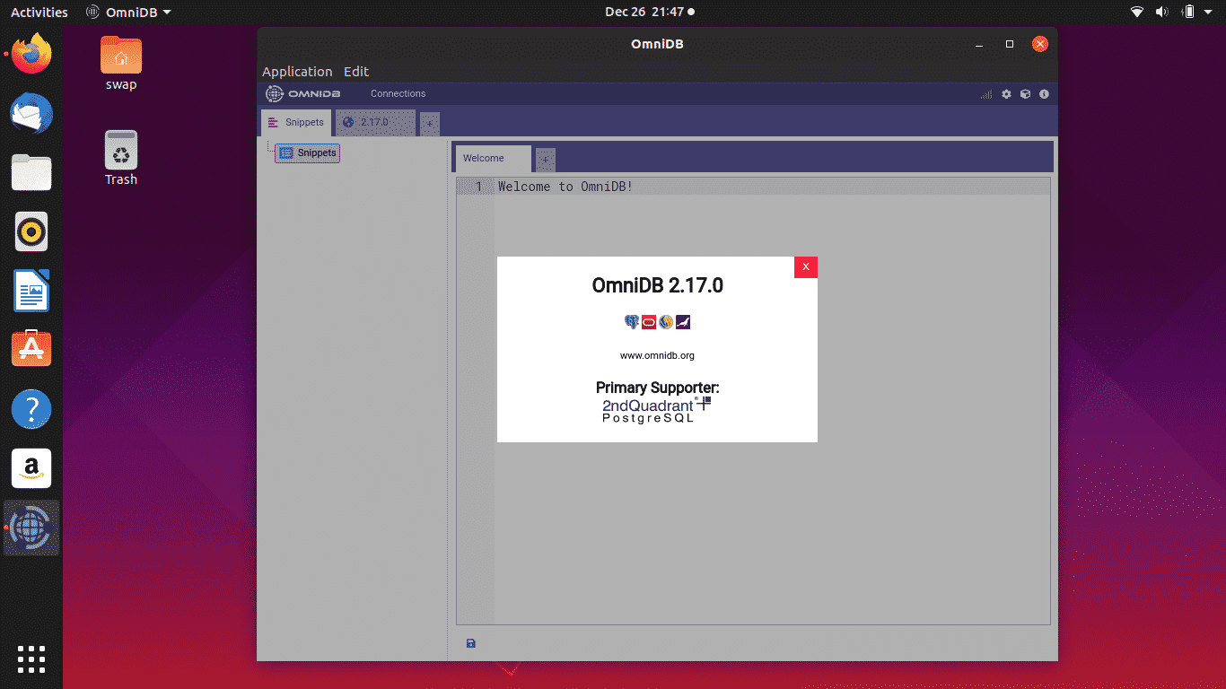Click the about info icon in header
This screenshot has width=1226, height=689.
pos(1044,94)
